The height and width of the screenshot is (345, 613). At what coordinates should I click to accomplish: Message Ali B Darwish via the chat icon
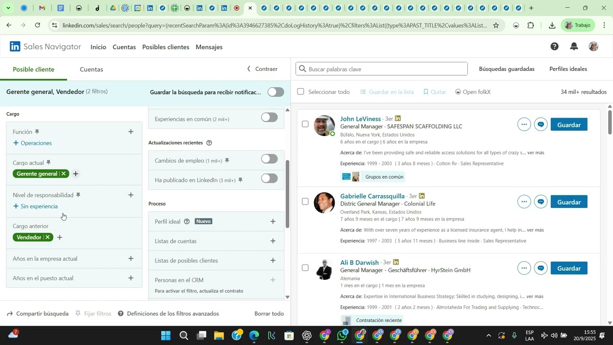[541, 268]
